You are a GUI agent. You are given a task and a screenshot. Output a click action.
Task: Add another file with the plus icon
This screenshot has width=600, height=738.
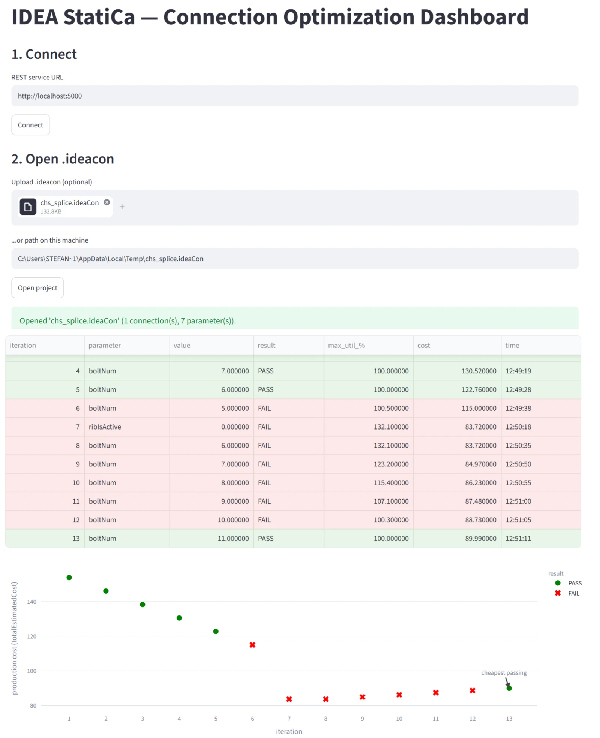(x=122, y=207)
